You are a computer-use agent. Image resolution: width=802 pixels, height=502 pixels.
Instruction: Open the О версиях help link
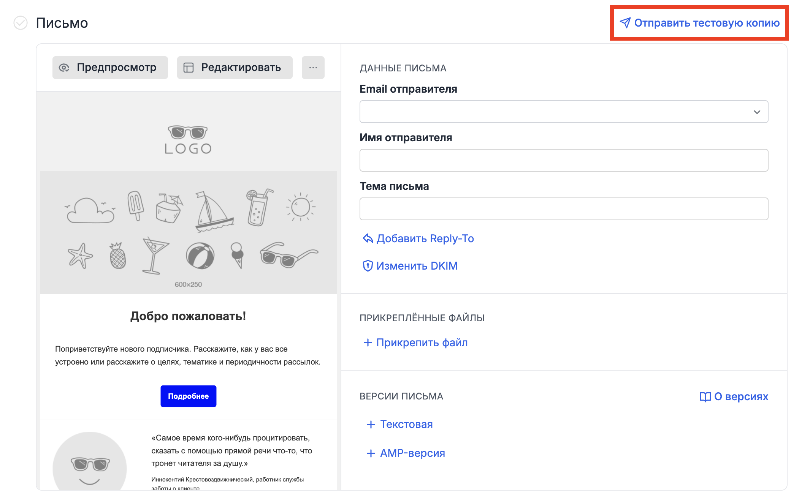(741, 397)
